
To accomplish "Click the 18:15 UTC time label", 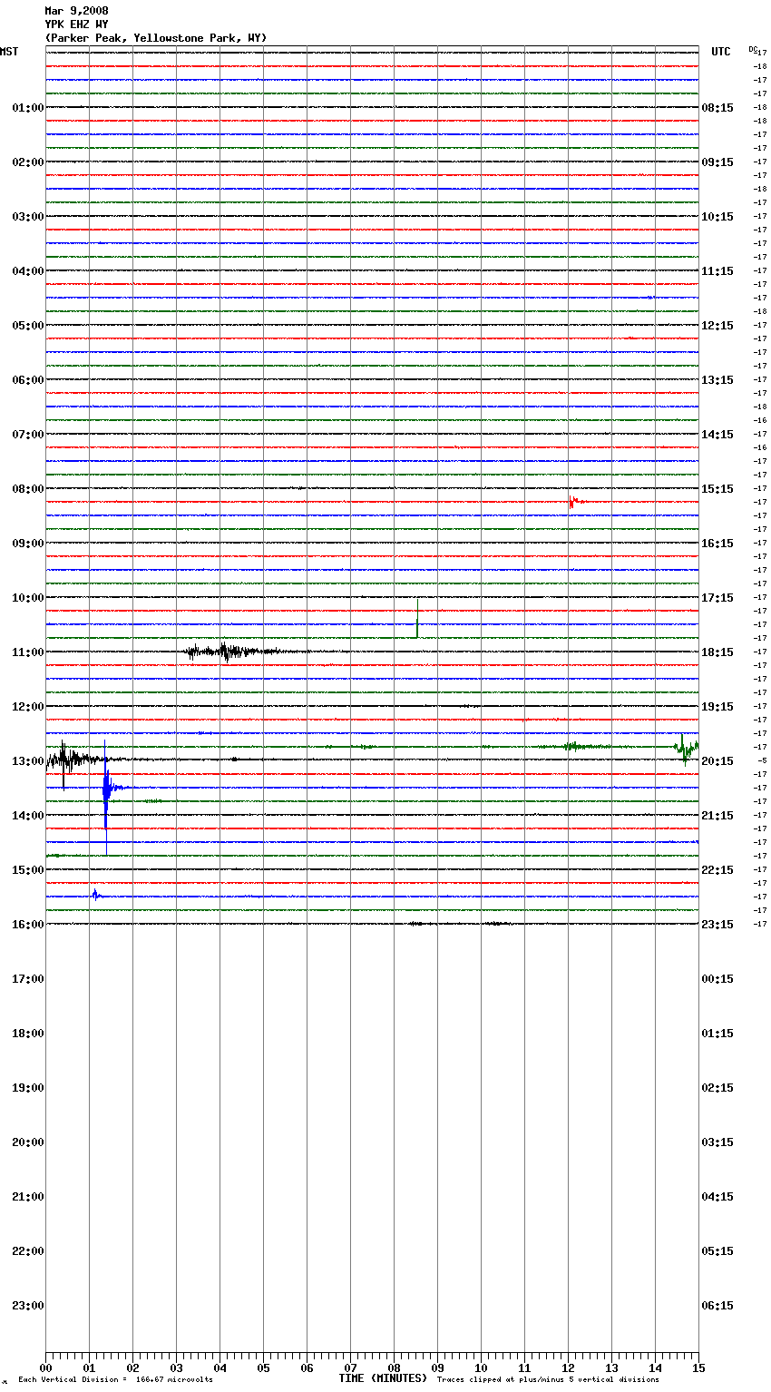I will coord(717,652).
